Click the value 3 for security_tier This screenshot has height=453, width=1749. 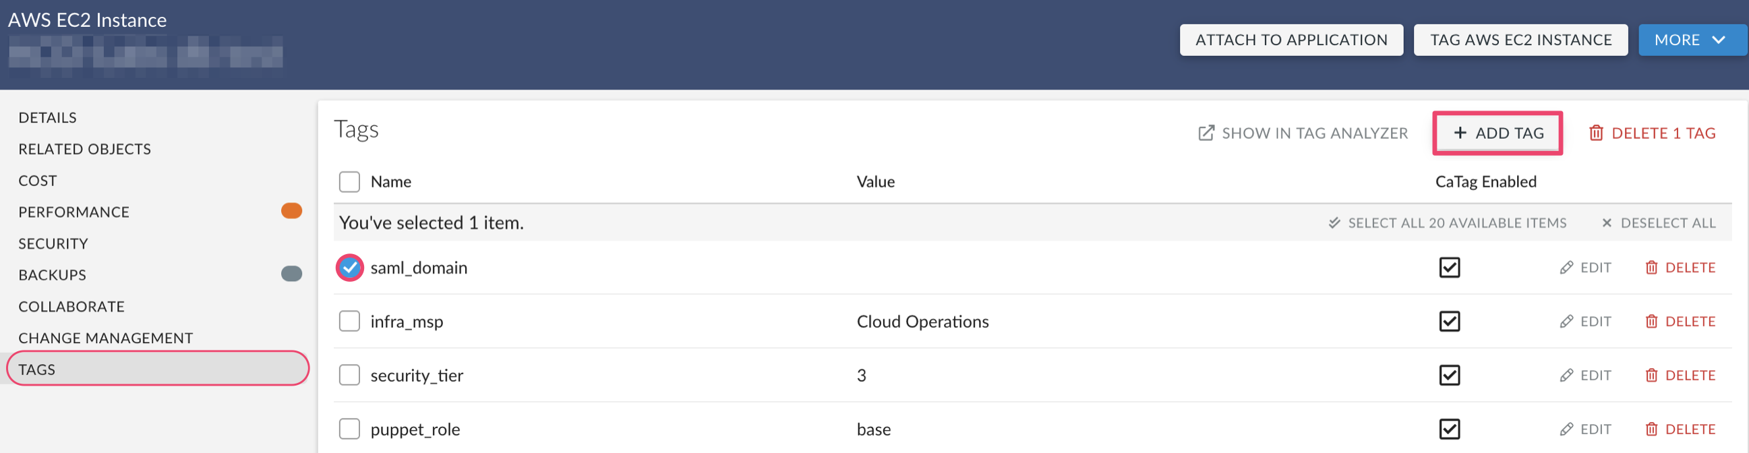click(x=861, y=375)
